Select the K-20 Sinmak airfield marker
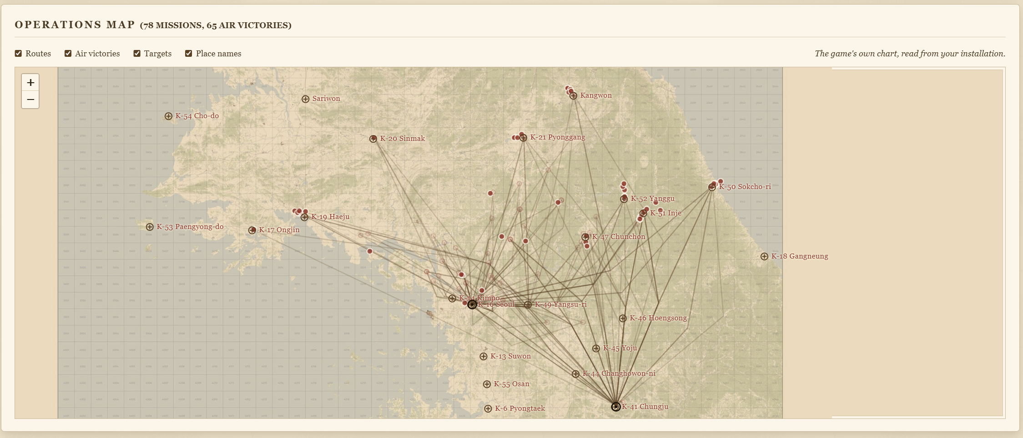 (x=373, y=139)
